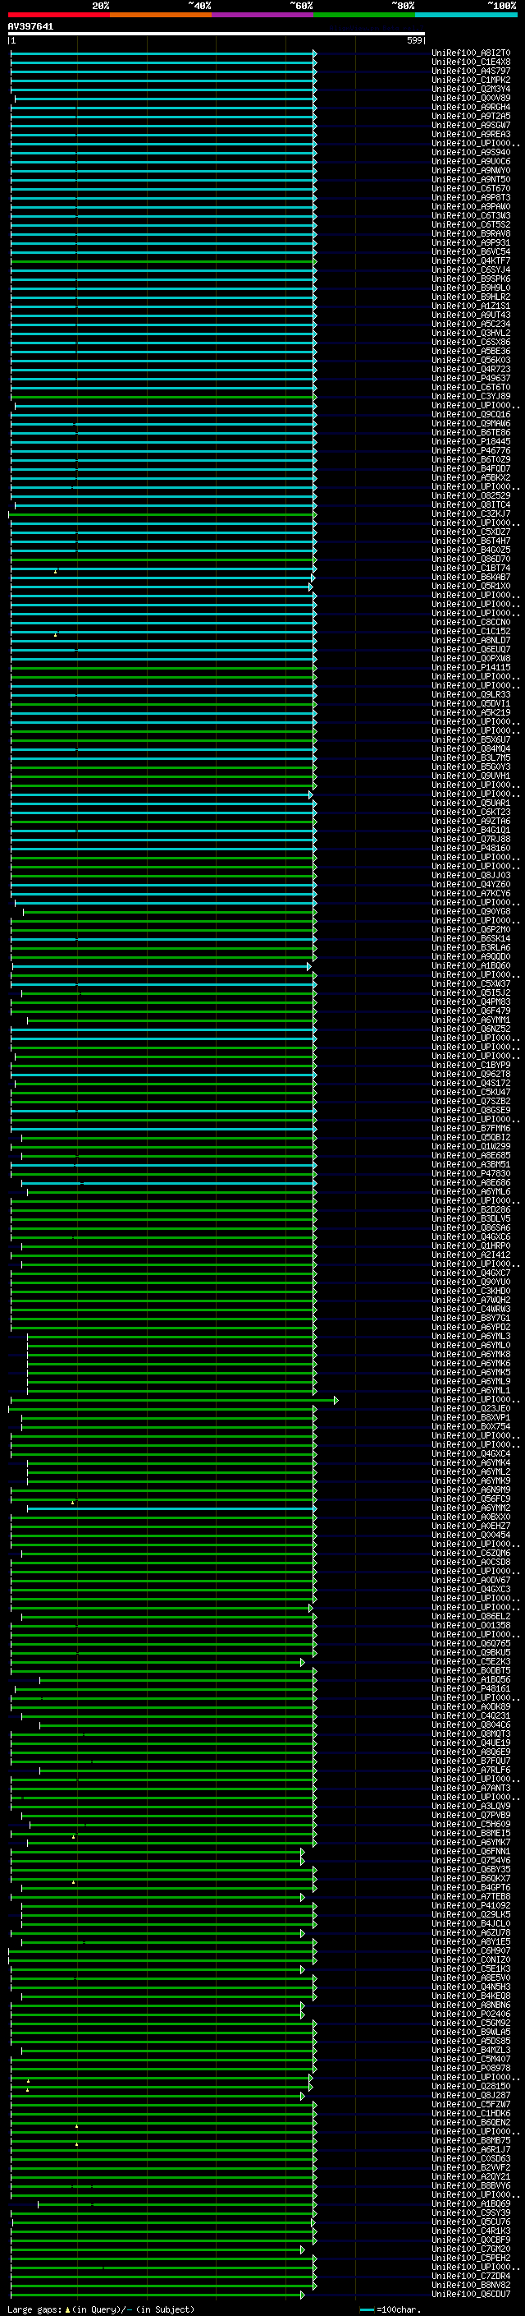
Task: Select hit UniRef100_Q7SZB2
Action: pos(471,1102)
